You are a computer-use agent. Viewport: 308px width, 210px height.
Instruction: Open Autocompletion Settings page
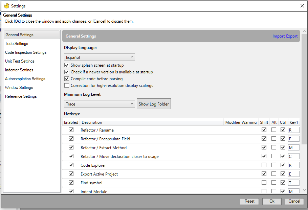[x=25, y=79]
